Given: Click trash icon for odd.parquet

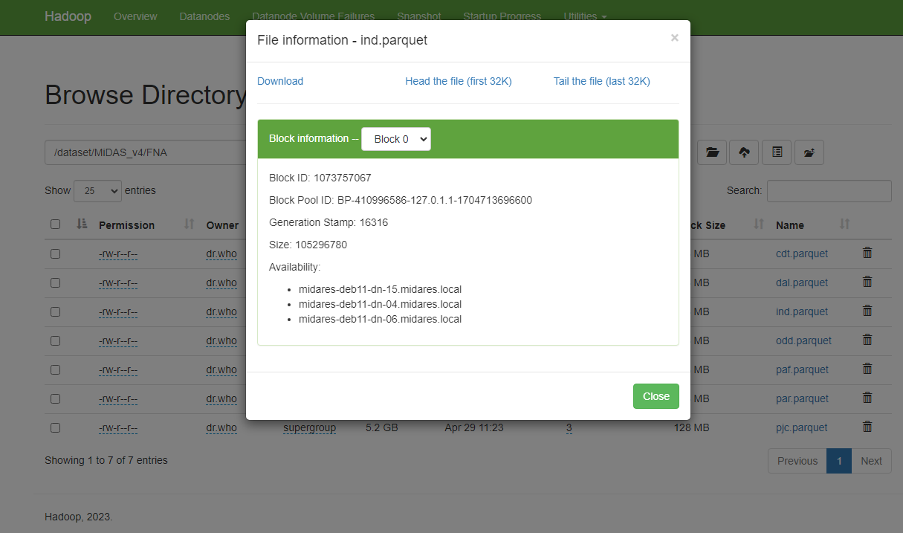Looking at the screenshot, I should click(867, 340).
